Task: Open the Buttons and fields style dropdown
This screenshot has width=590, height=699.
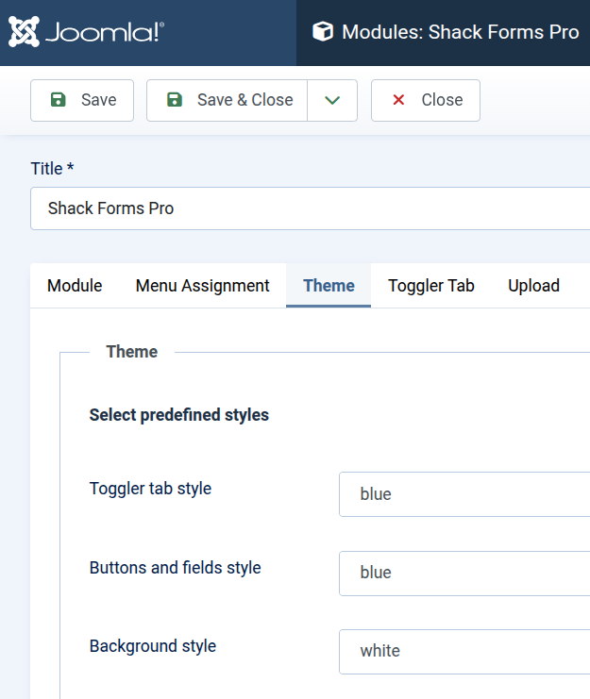Action: (x=464, y=574)
